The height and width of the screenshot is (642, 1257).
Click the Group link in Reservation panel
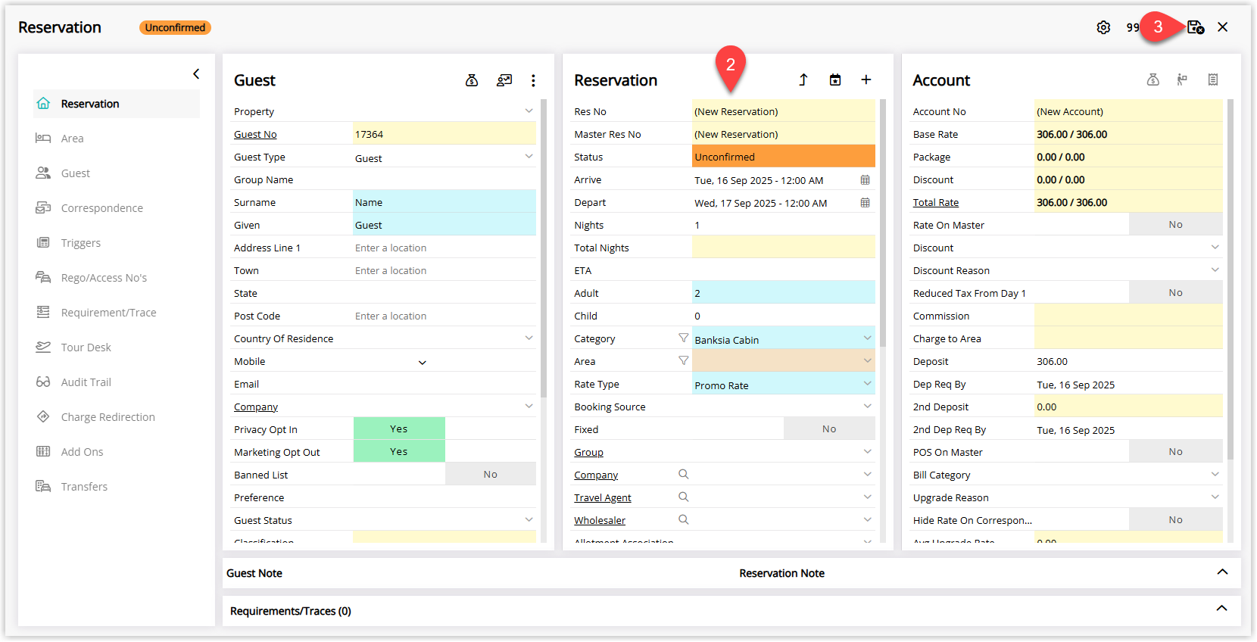point(588,452)
